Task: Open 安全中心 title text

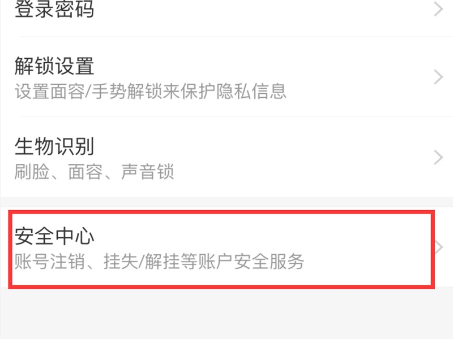Action: [54, 236]
